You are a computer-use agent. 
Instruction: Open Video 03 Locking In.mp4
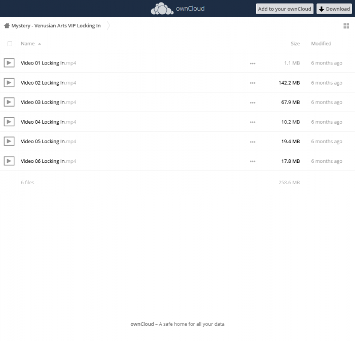point(48,102)
